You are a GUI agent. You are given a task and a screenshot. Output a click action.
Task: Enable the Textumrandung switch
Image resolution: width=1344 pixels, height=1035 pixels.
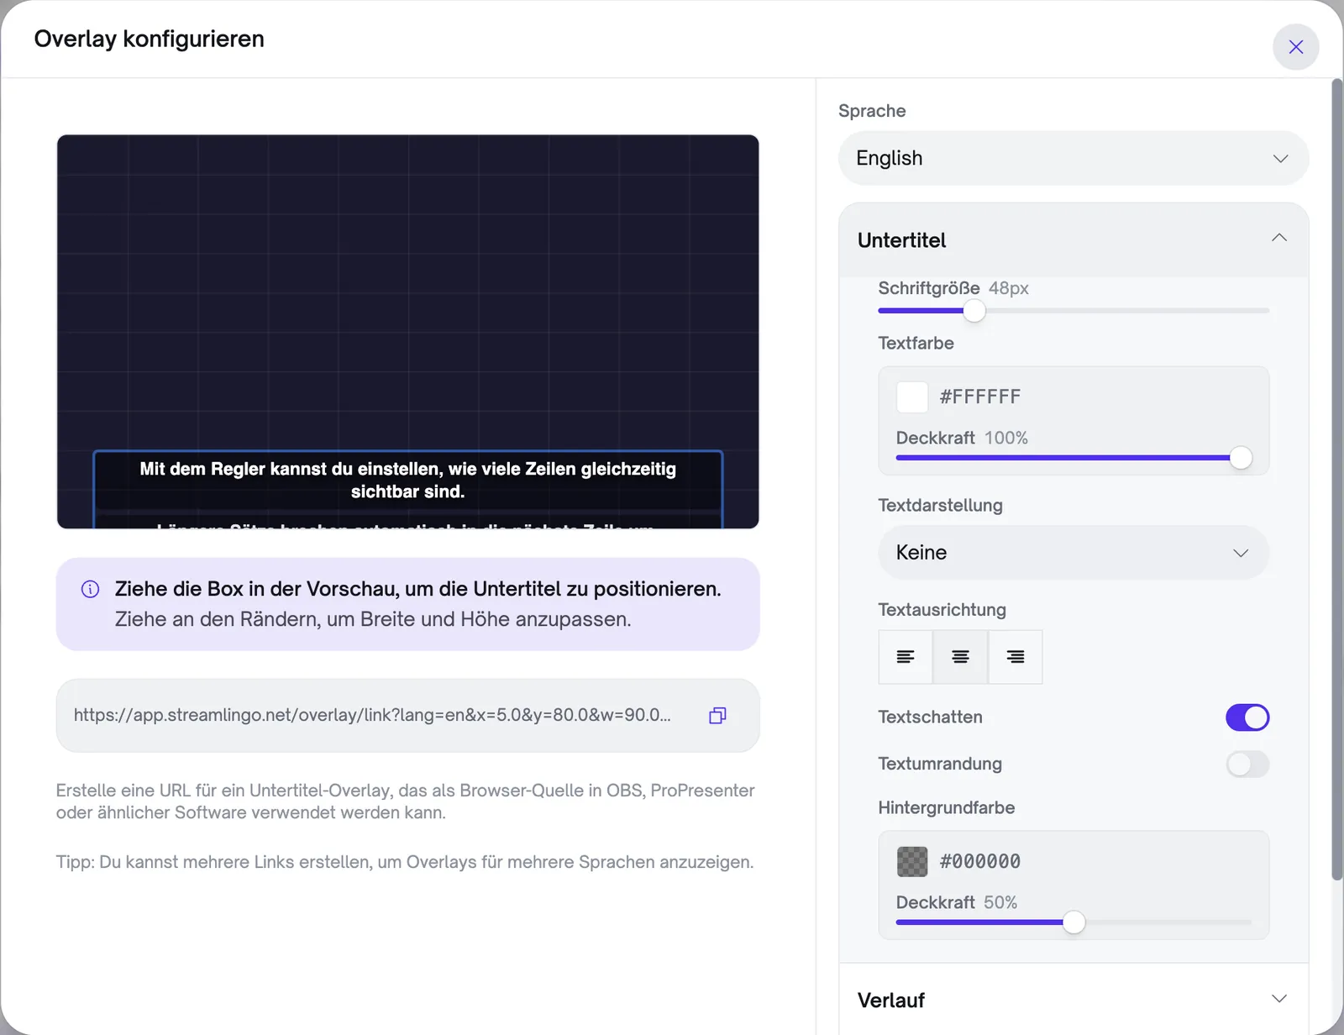(1247, 764)
